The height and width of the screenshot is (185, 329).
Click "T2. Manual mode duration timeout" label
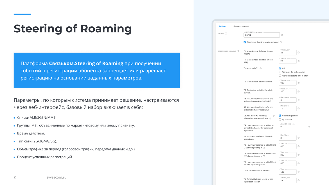click(x=258, y=82)
